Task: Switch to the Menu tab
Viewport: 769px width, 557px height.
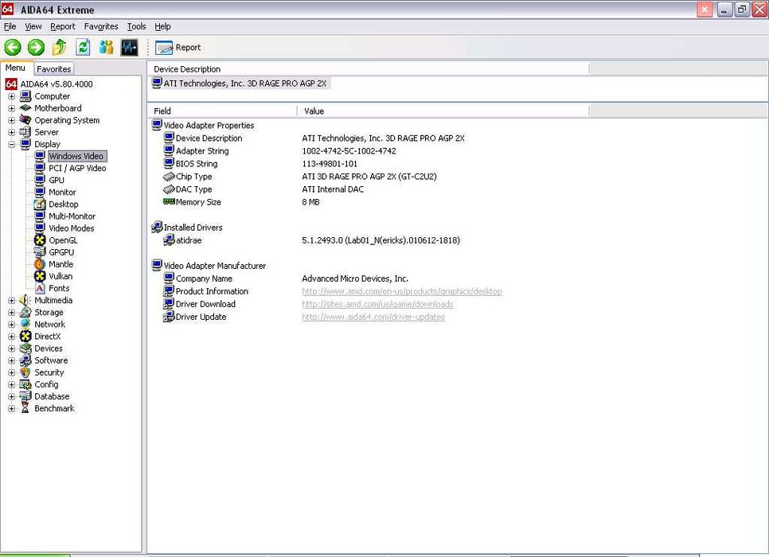Action: 15,68
